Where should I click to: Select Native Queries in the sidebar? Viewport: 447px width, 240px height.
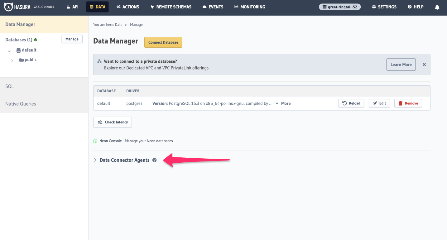coord(21,103)
